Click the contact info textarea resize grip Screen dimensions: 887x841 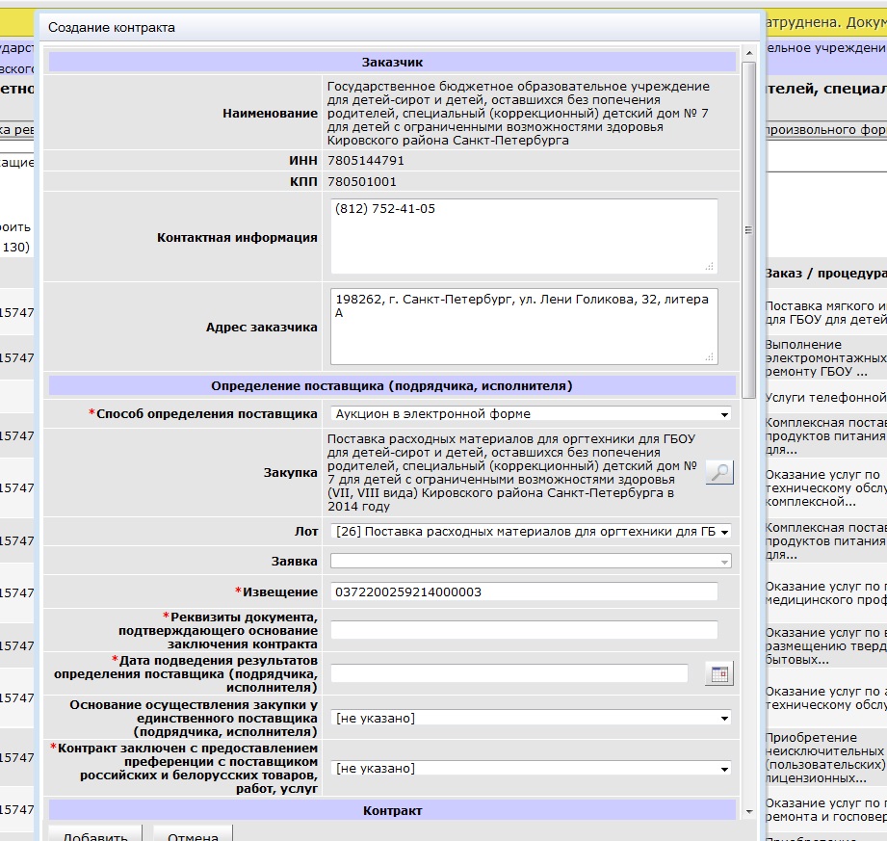tap(710, 266)
